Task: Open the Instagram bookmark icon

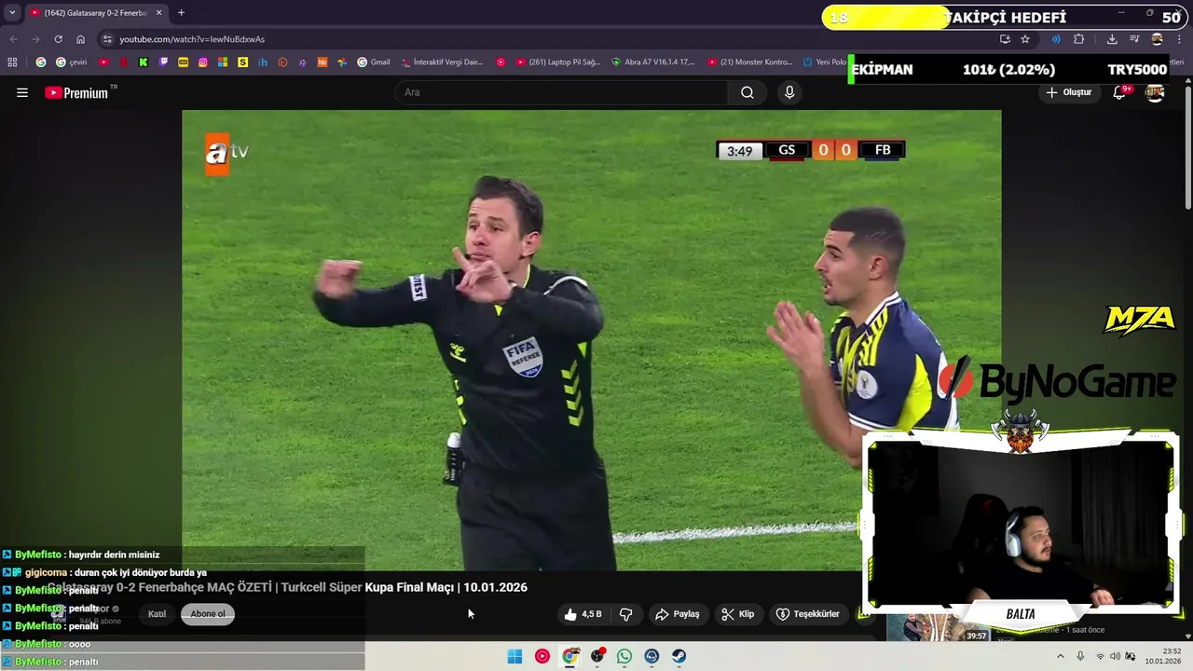Action: tap(203, 62)
